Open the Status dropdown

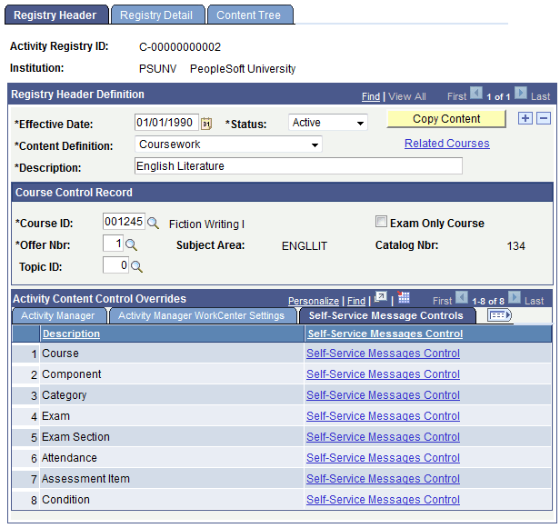pos(328,123)
